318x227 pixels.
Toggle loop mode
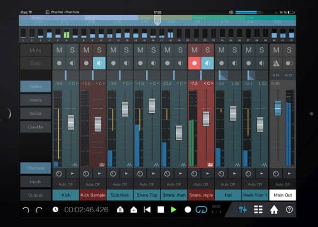(201, 210)
